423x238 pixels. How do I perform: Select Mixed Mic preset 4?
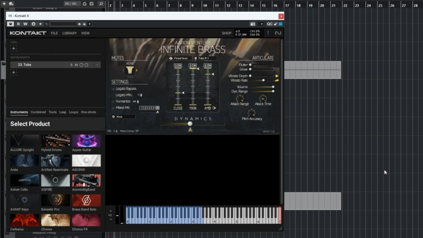[x=153, y=108]
